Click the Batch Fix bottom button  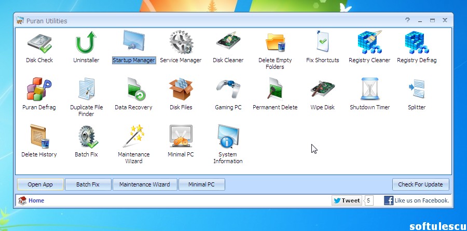point(88,184)
